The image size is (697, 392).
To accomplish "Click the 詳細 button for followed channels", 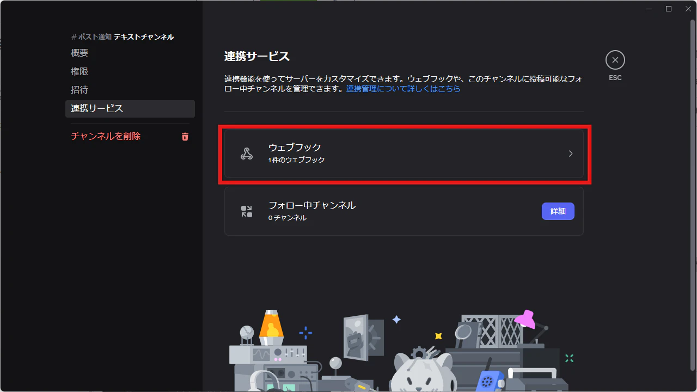I will tap(558, 211).
